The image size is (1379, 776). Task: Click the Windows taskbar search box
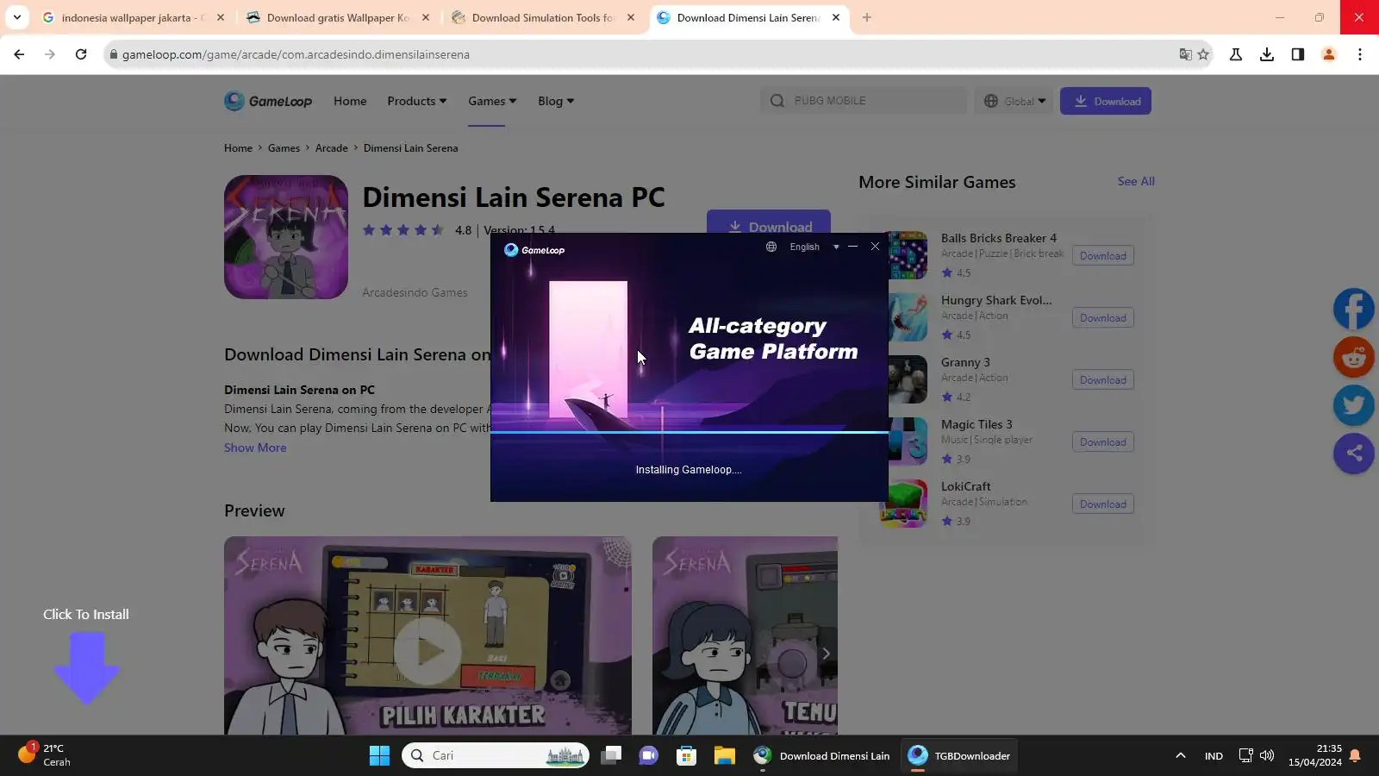496,756
